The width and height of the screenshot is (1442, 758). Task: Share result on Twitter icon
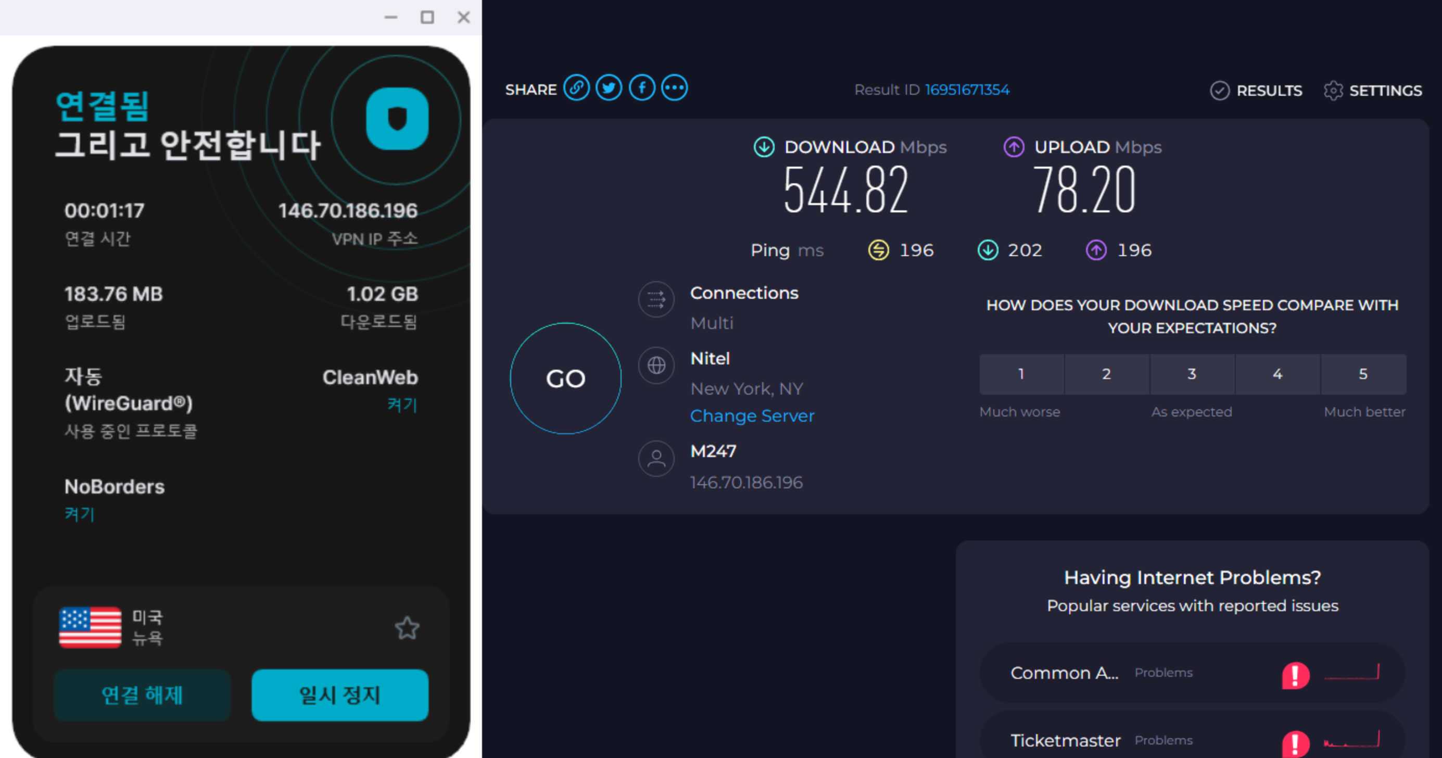609,89
